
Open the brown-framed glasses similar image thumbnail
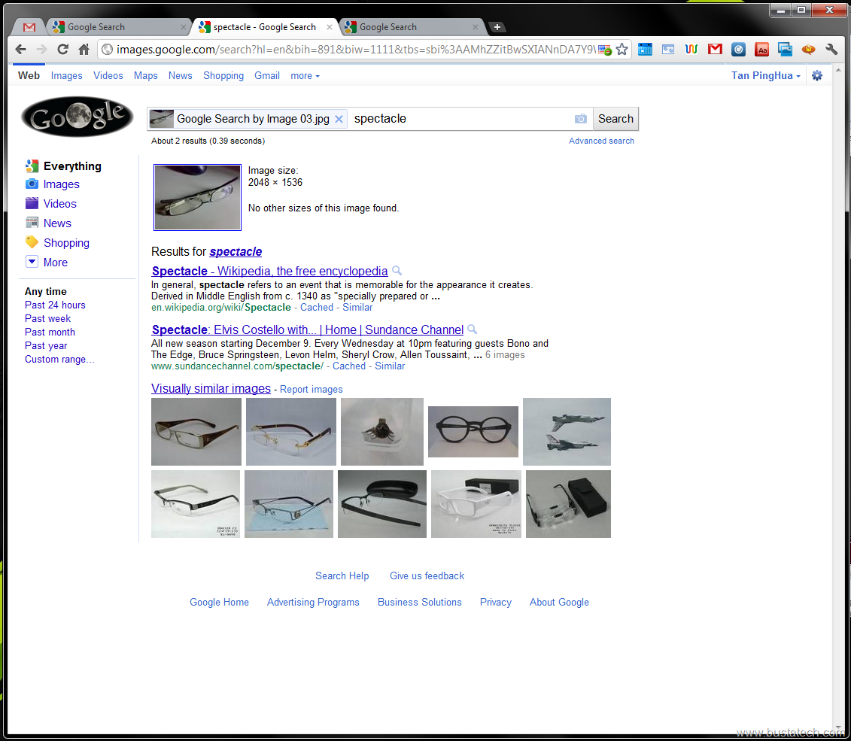(x=196, y=432)
